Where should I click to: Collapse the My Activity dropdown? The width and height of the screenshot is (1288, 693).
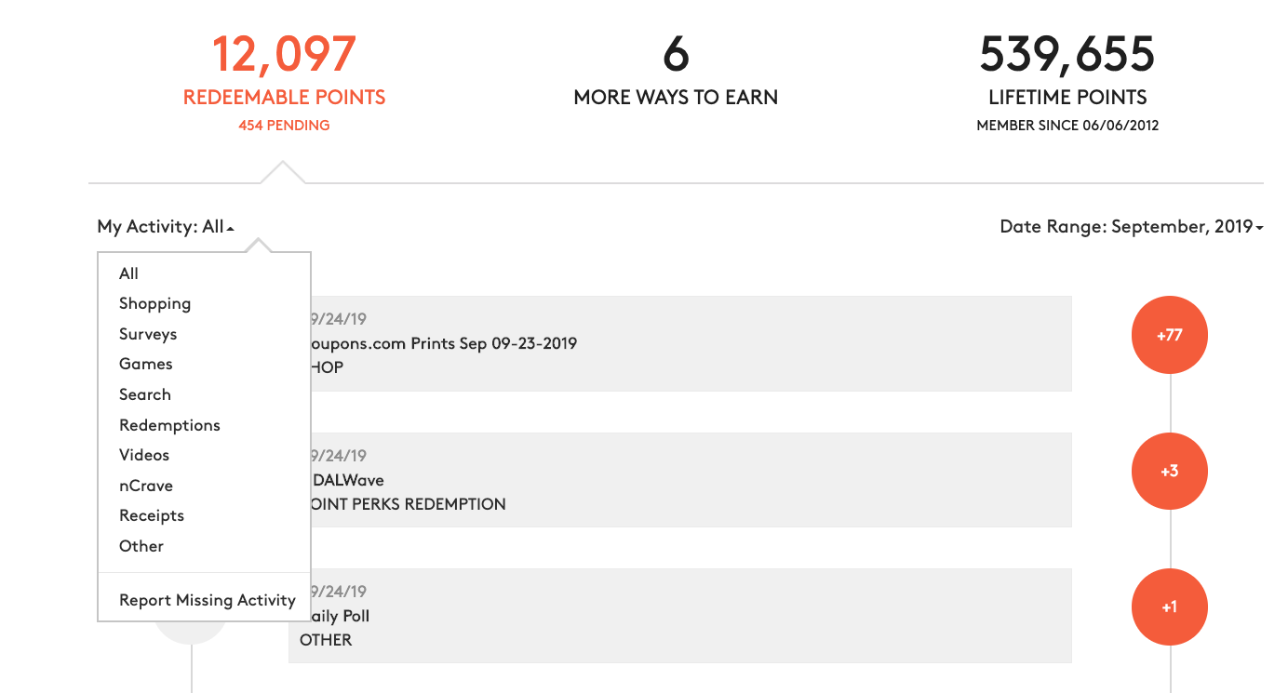pos(166,226)
